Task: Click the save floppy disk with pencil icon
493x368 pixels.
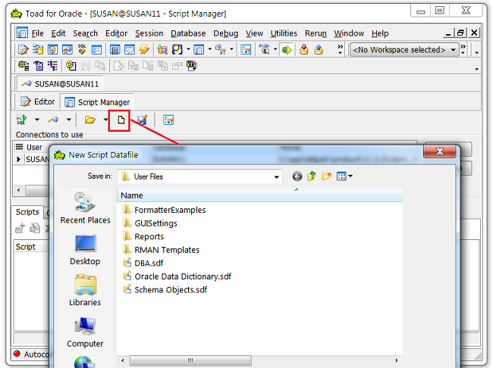Action: point(142,120)
